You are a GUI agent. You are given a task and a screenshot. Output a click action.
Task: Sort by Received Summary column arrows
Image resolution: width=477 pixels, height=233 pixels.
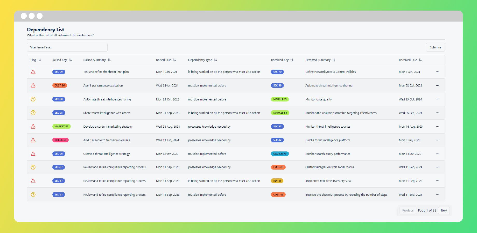pos(334,60)
